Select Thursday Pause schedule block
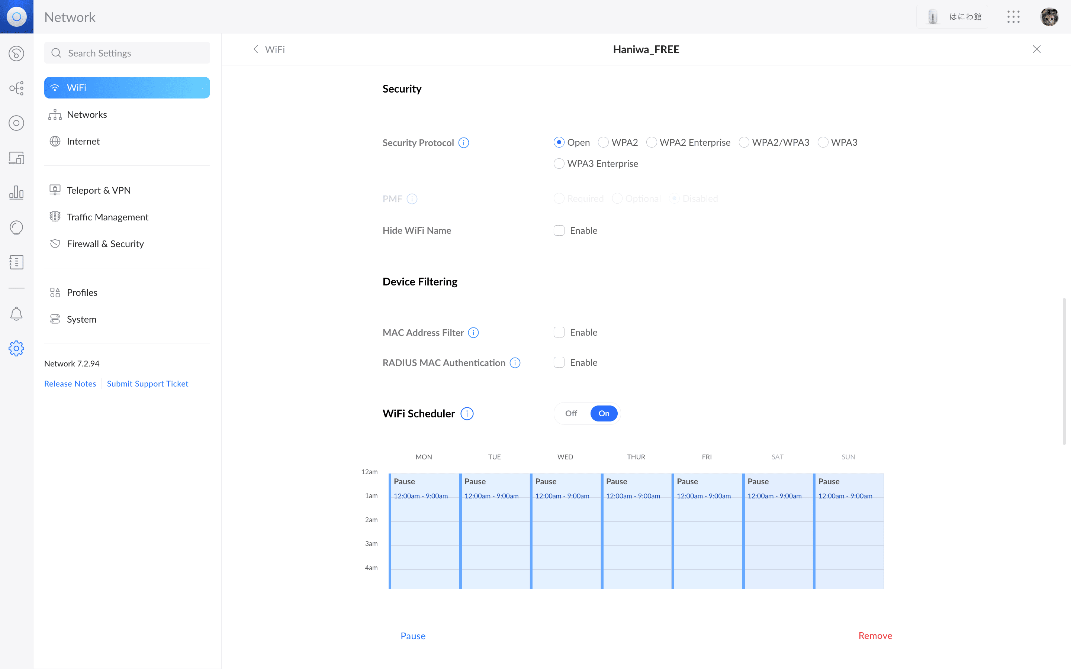1071x669 pixels. coord(636,531)
